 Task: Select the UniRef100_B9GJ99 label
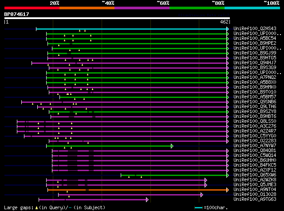(x=255, y=53)
